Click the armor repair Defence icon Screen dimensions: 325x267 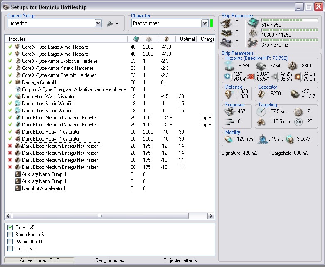pyautogui.click(x=229, y=94)
